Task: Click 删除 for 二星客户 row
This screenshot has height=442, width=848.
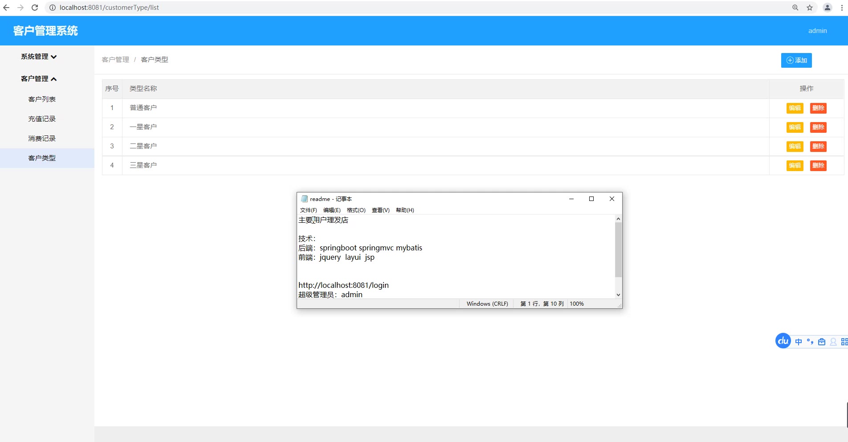Action: pyautogui.click(x=818, y=146)
